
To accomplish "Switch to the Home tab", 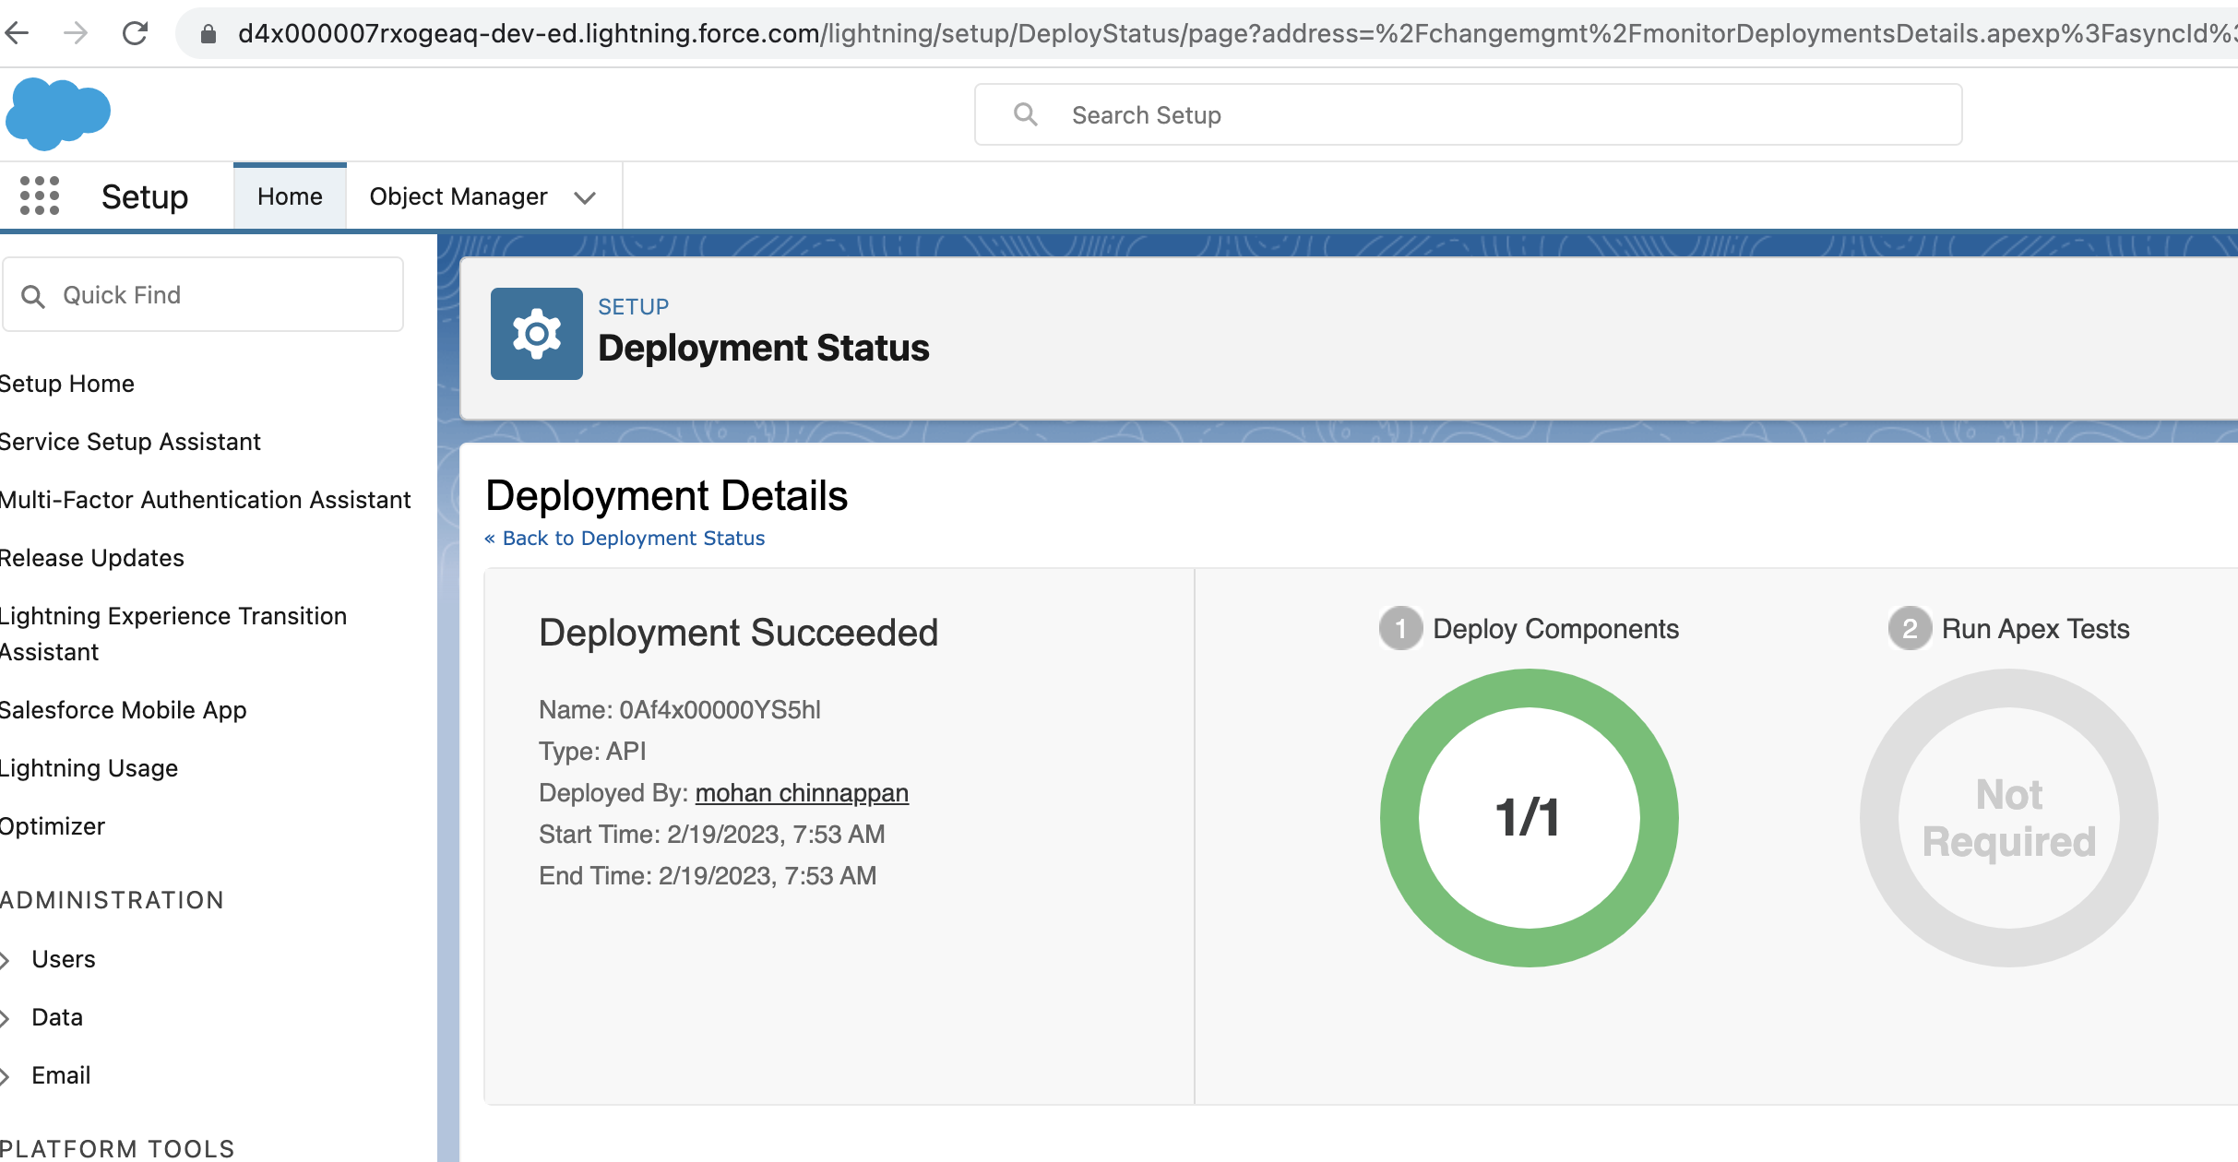I will (x=290, y=196).
